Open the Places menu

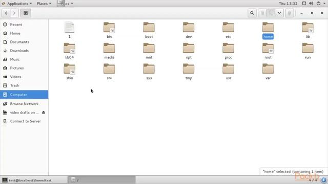point(44,4)
